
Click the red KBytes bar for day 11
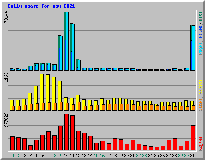point(72,133)
